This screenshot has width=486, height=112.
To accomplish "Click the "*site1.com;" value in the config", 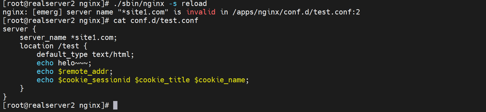I will [94, 37].
